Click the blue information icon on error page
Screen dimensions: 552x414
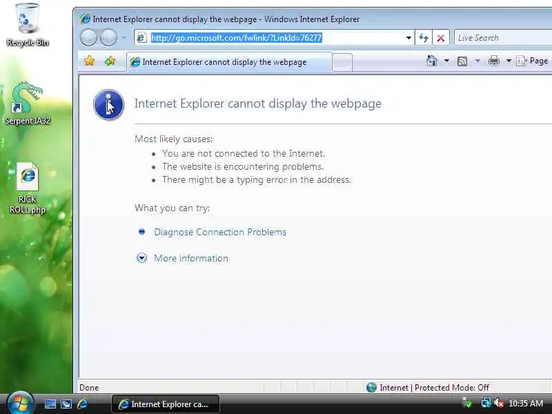coord(108,105)
